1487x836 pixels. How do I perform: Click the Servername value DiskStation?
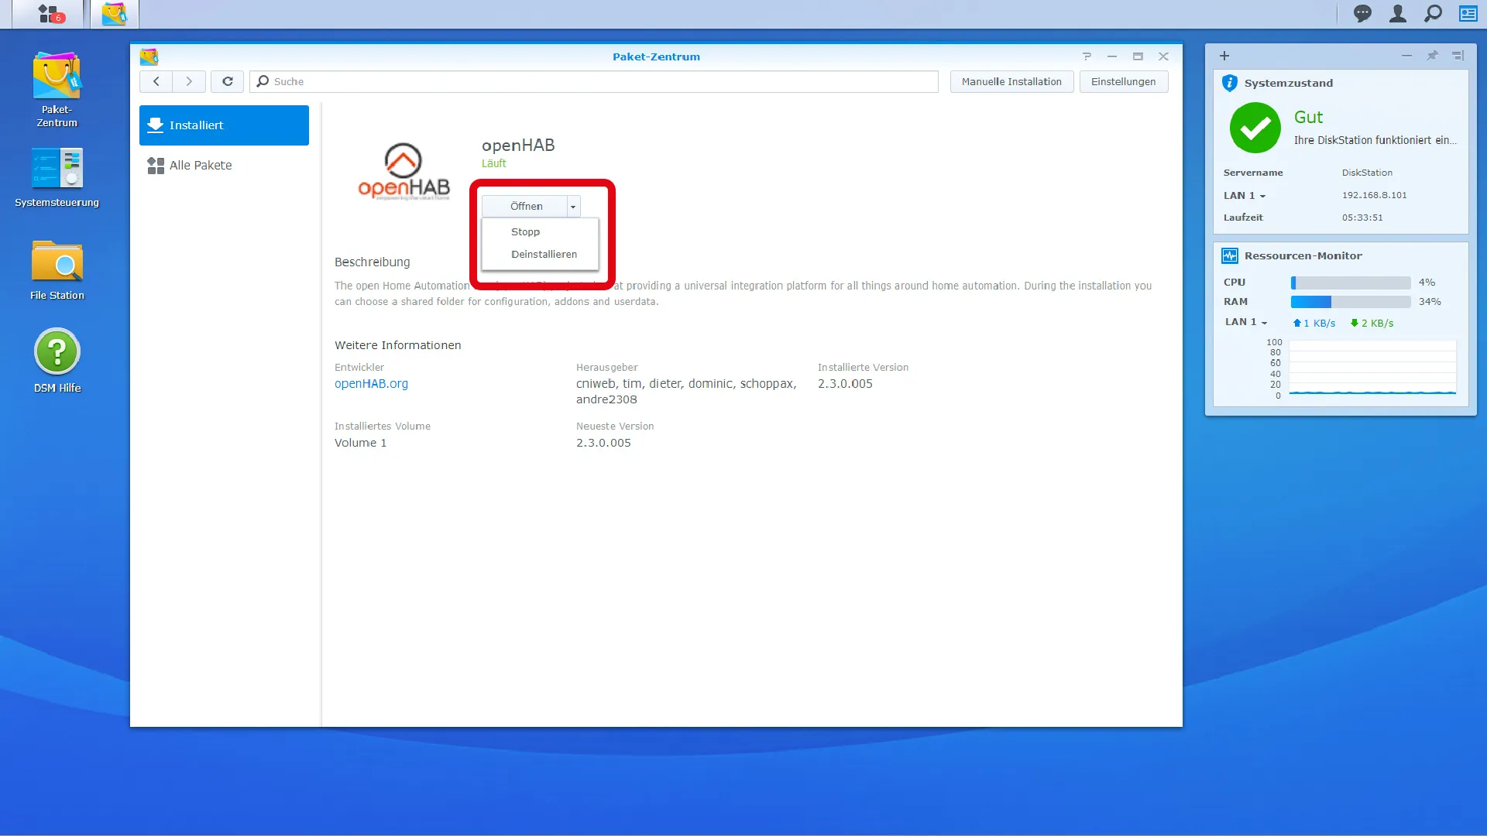(1367, 173)
